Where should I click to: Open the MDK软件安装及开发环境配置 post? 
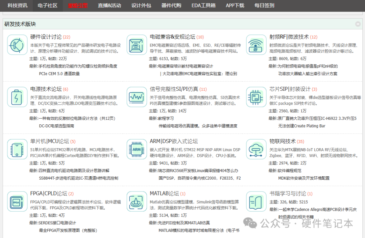point(303,178)
